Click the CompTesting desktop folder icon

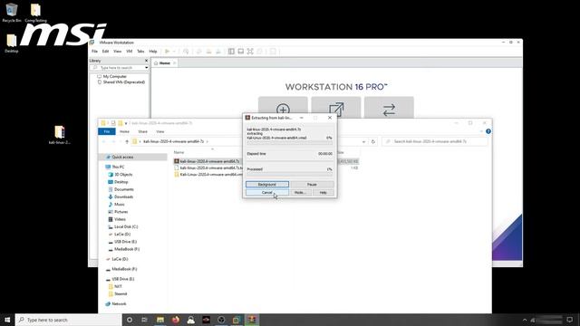35,13
